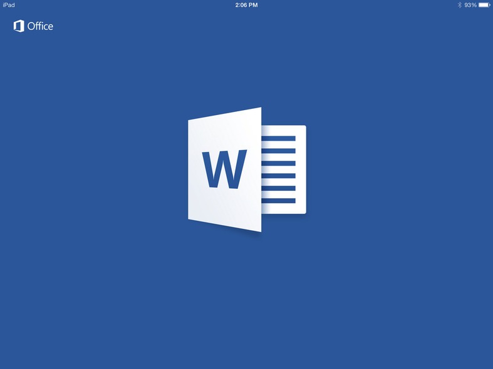Click the white margin below the lines on the document page
The image size is (493, 369).
click(x=282, y=209)
